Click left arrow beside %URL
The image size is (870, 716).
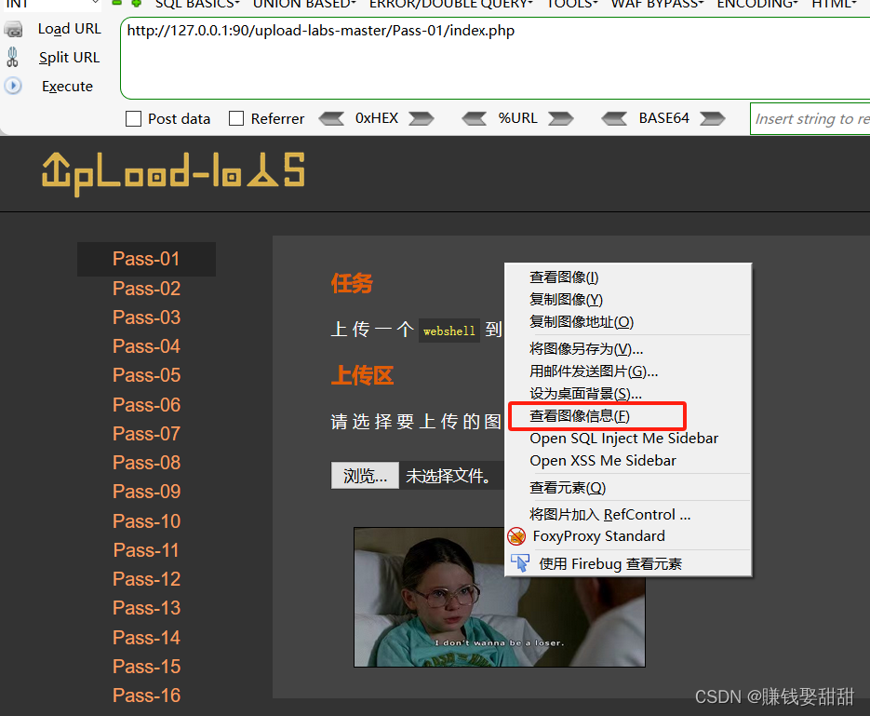475,118
